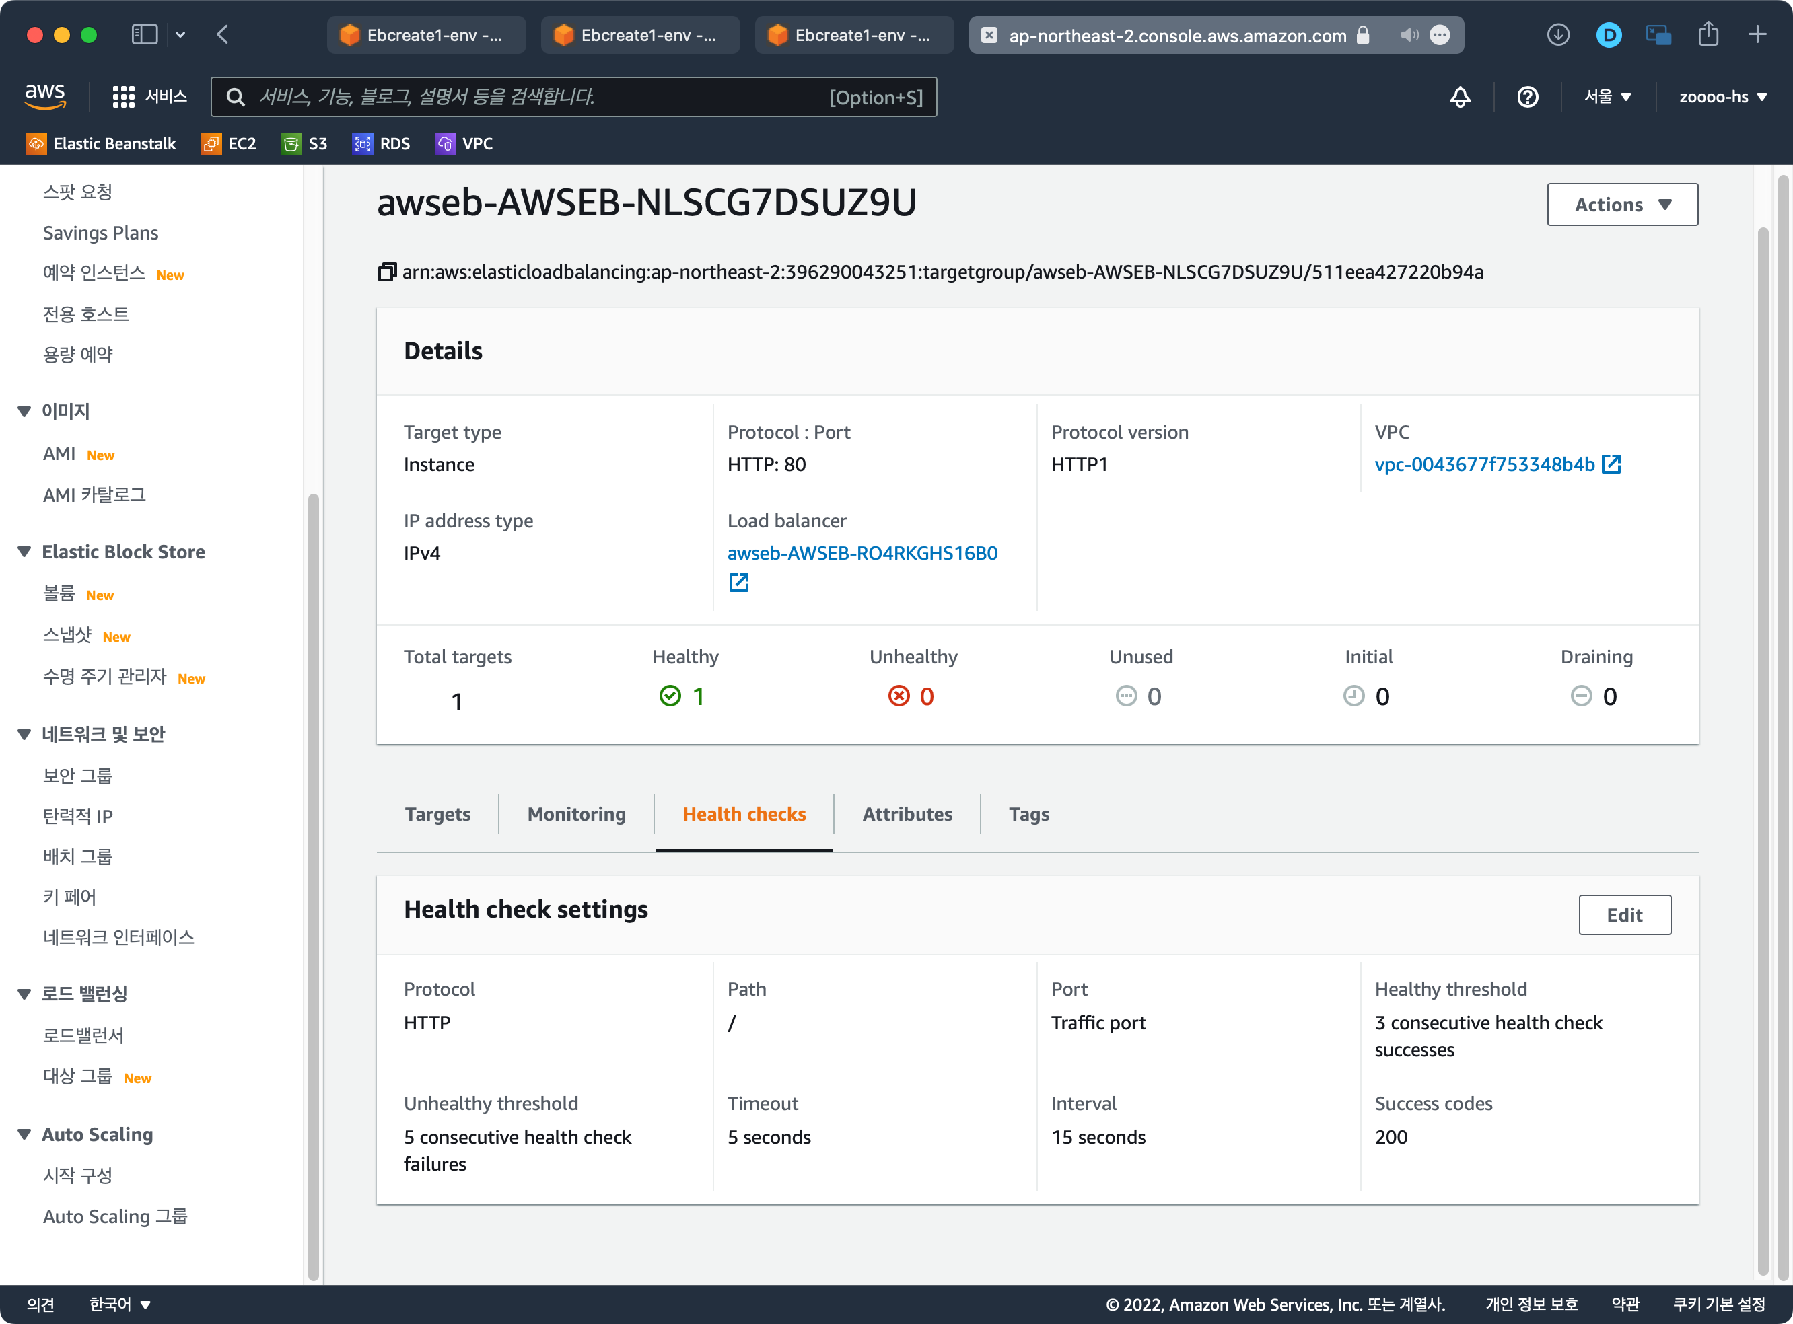The width and height of the screenshot is (1793, 1324).
Task: Click the RDS shortcut icon
Action: click(363, 143)
